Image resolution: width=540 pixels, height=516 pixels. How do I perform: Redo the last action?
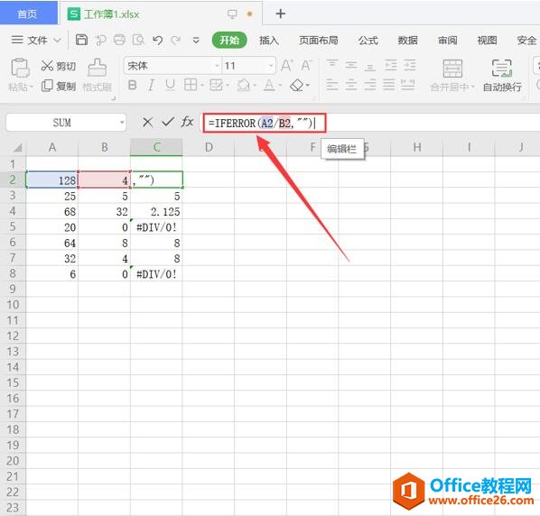coord(176,41)
